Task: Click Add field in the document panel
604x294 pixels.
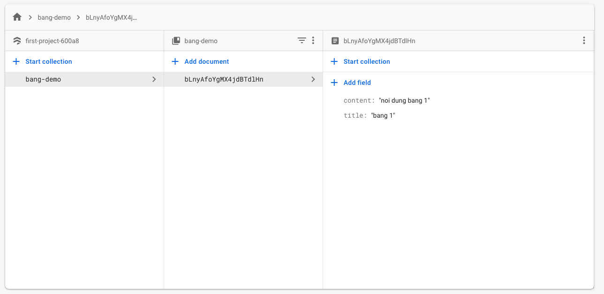Action: pyautogui.click(x=357, y=83)
